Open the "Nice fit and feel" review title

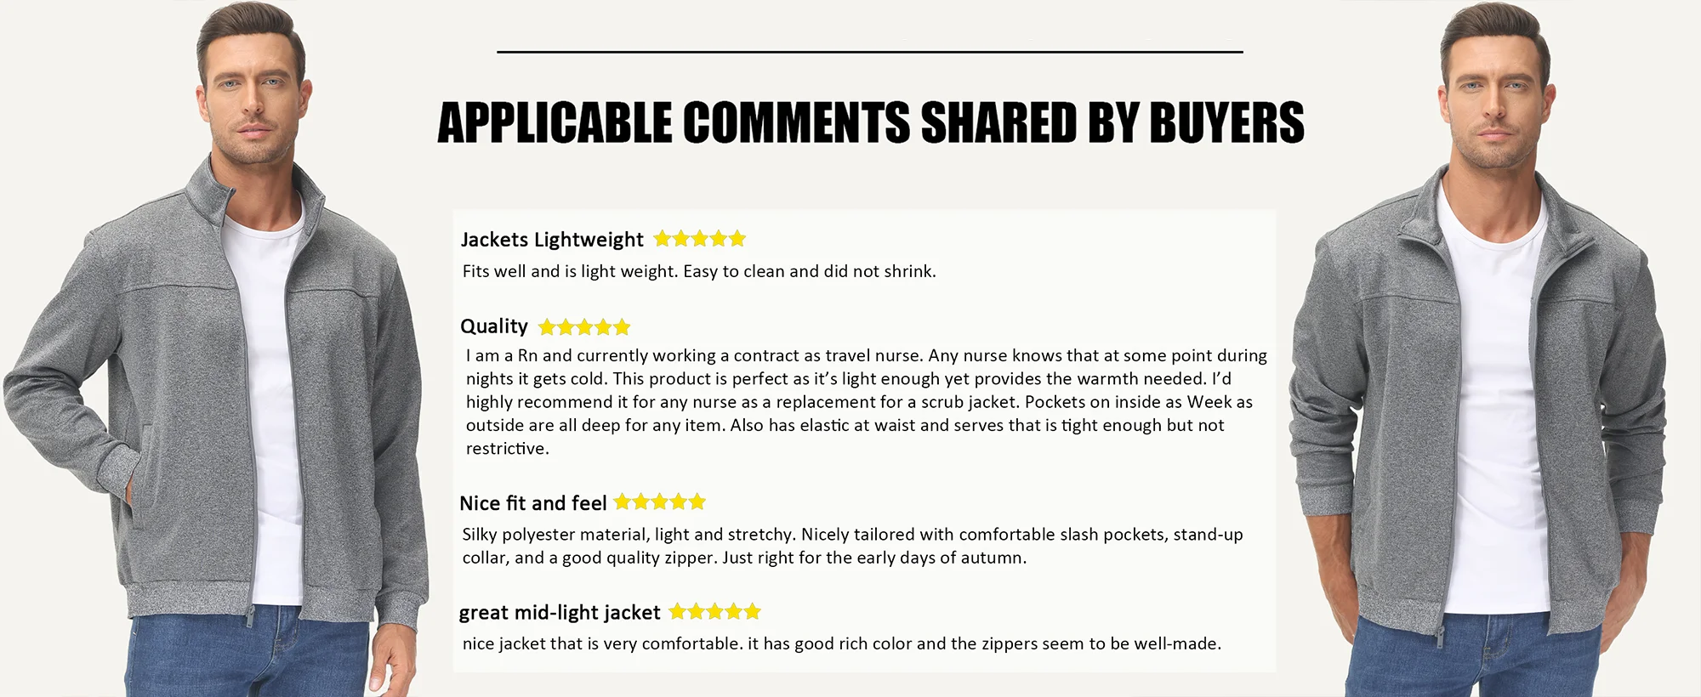[x=533, y=503]
